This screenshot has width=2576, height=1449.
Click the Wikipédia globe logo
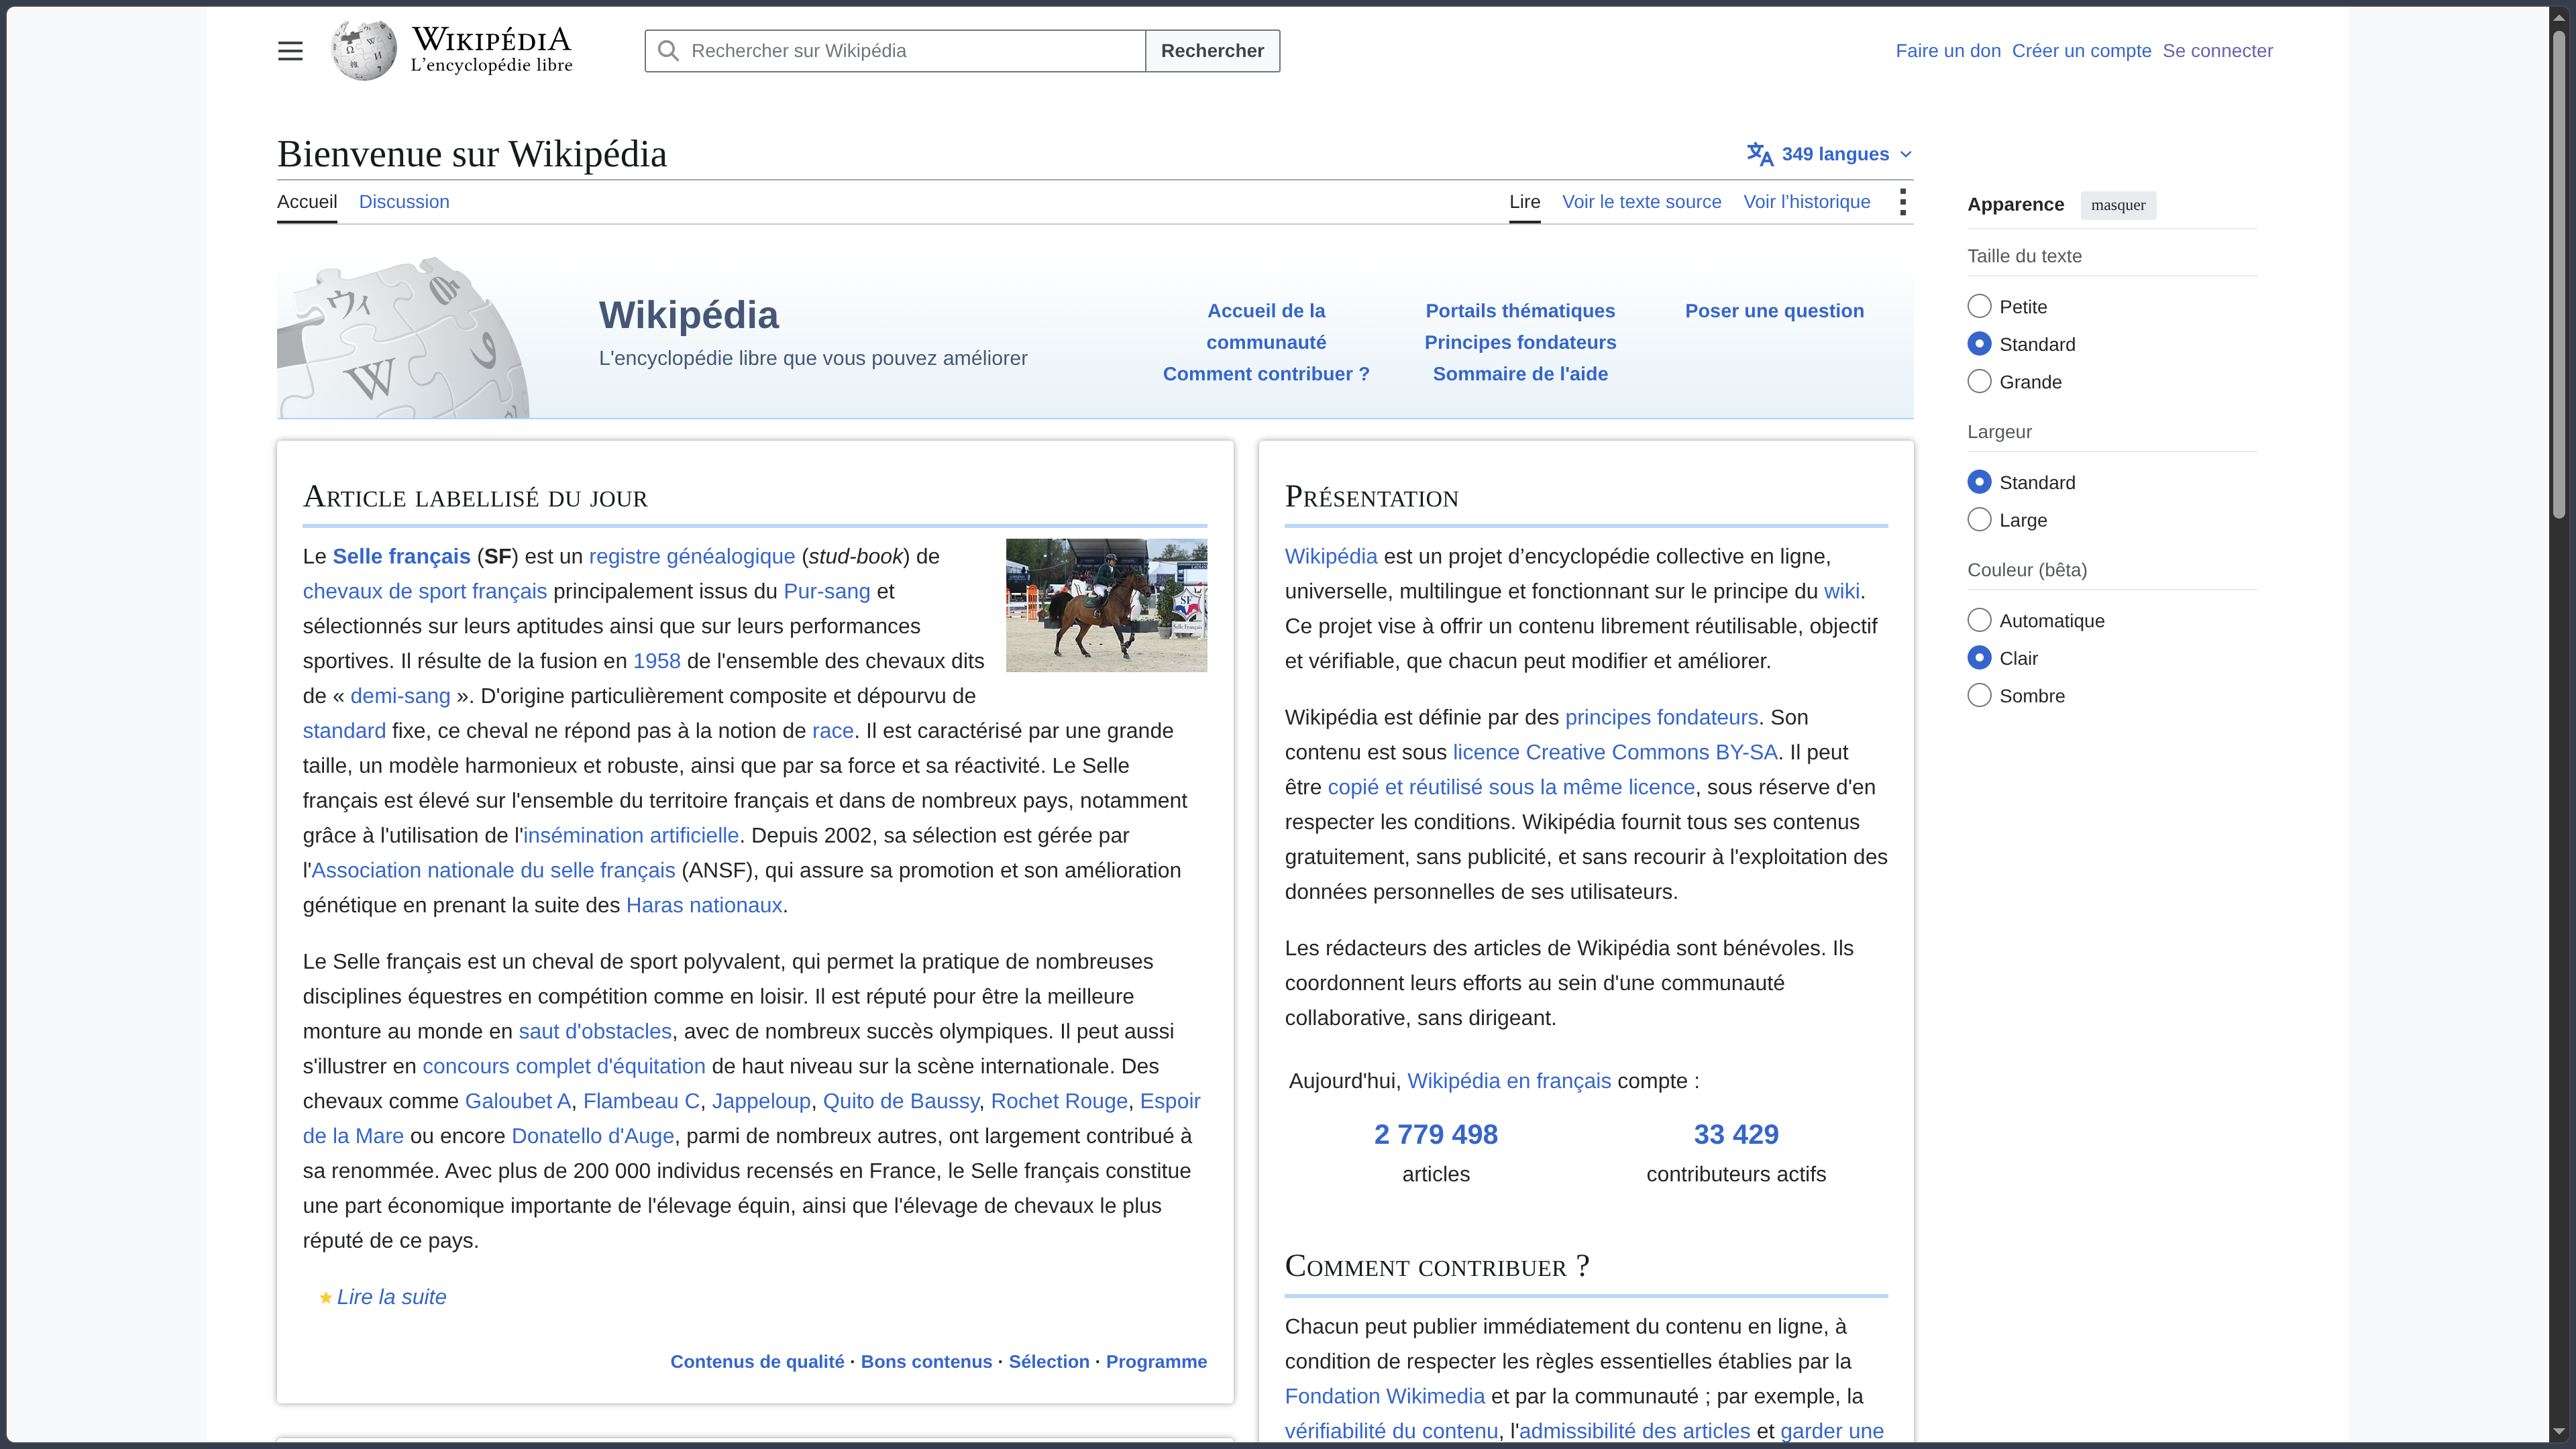[x=364, y=50]
